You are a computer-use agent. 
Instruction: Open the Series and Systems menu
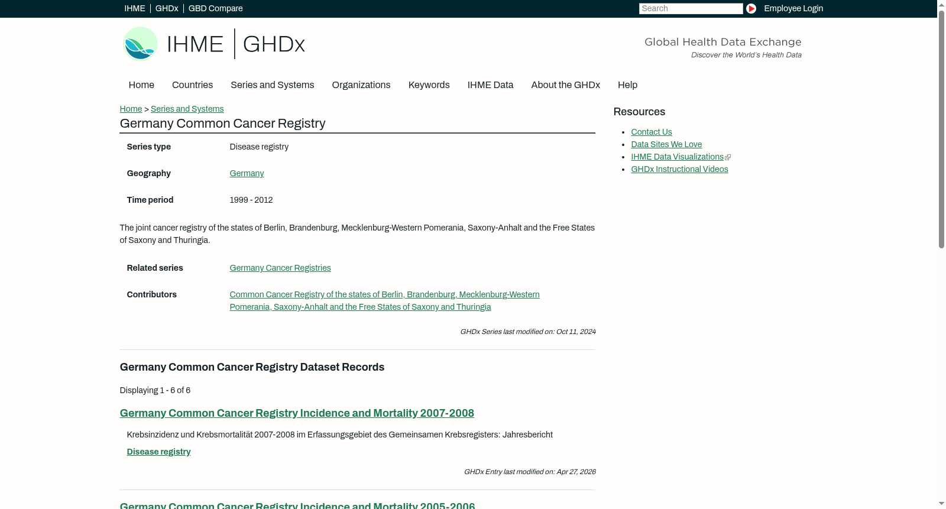[273, 85]
